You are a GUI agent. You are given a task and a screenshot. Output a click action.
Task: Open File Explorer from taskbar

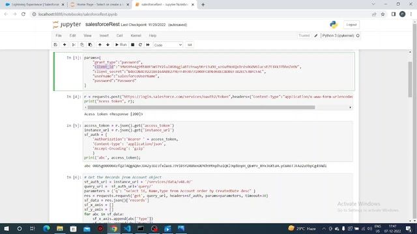click(60, 228)
